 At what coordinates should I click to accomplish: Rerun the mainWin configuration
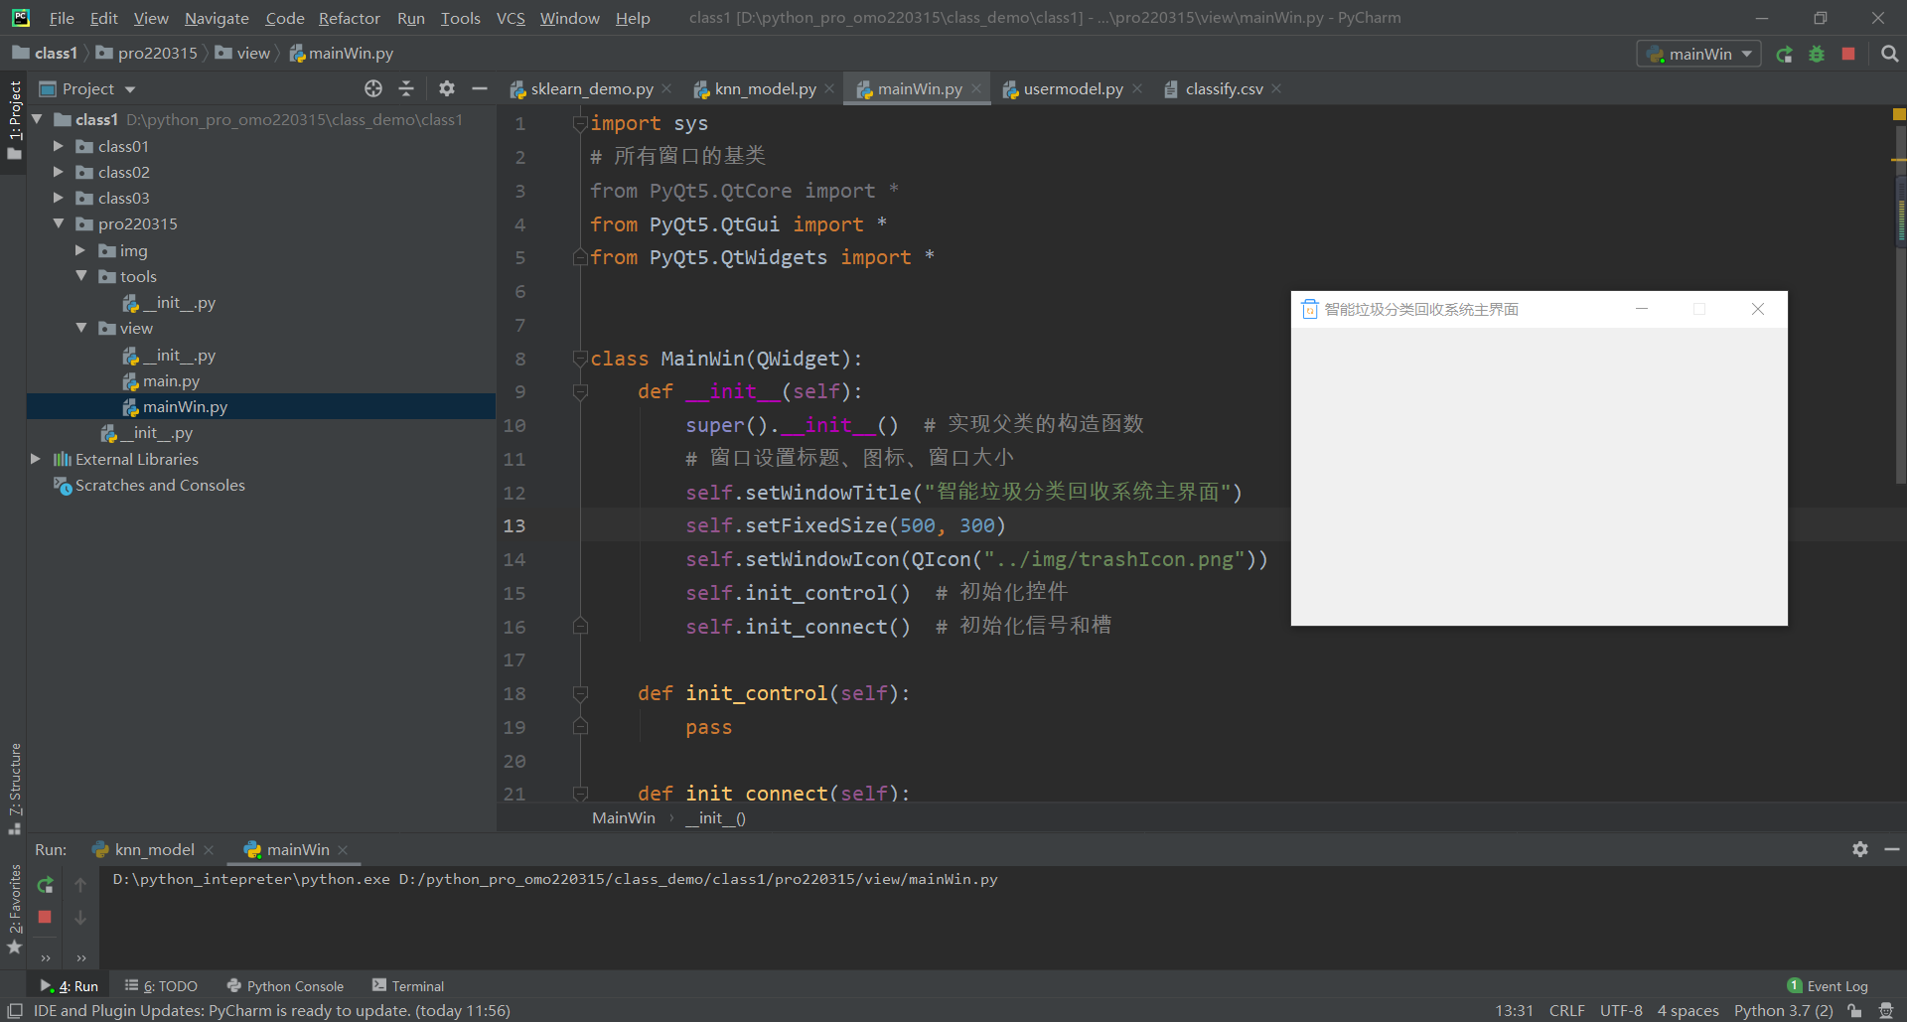[1784, 54]
